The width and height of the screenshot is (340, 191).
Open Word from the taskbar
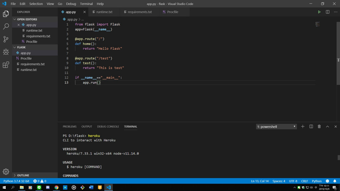click(x=91, y=187)
